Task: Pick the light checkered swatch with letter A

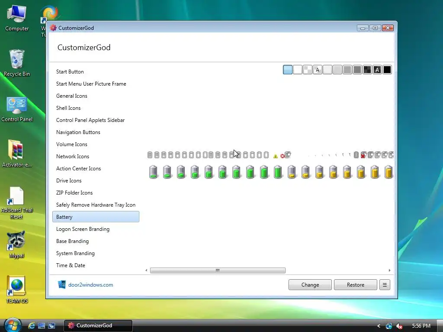Action: (x=318, y=70)
